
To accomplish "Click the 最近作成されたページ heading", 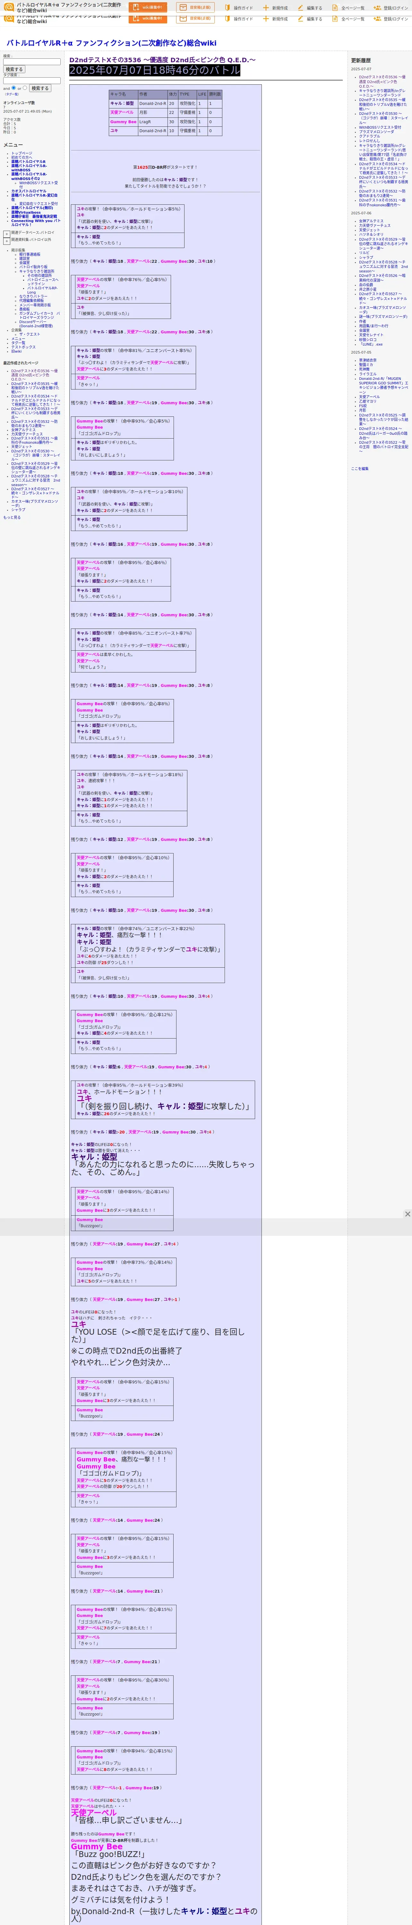I will coord(21,363).
